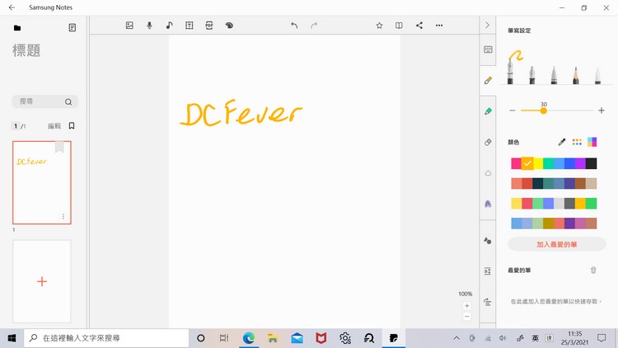Click the Windows Start button
Image resolution: width=618 pixels, height=348 pixels.
tap(12, 338)
